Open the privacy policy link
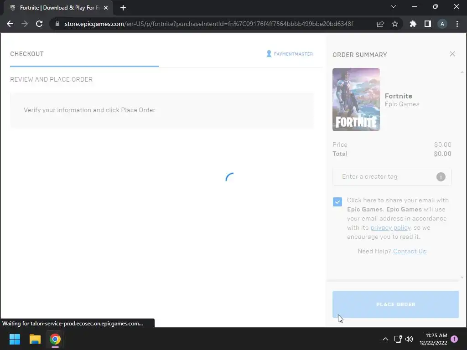The height and width of the screenshot is (350, 467). 390,228
